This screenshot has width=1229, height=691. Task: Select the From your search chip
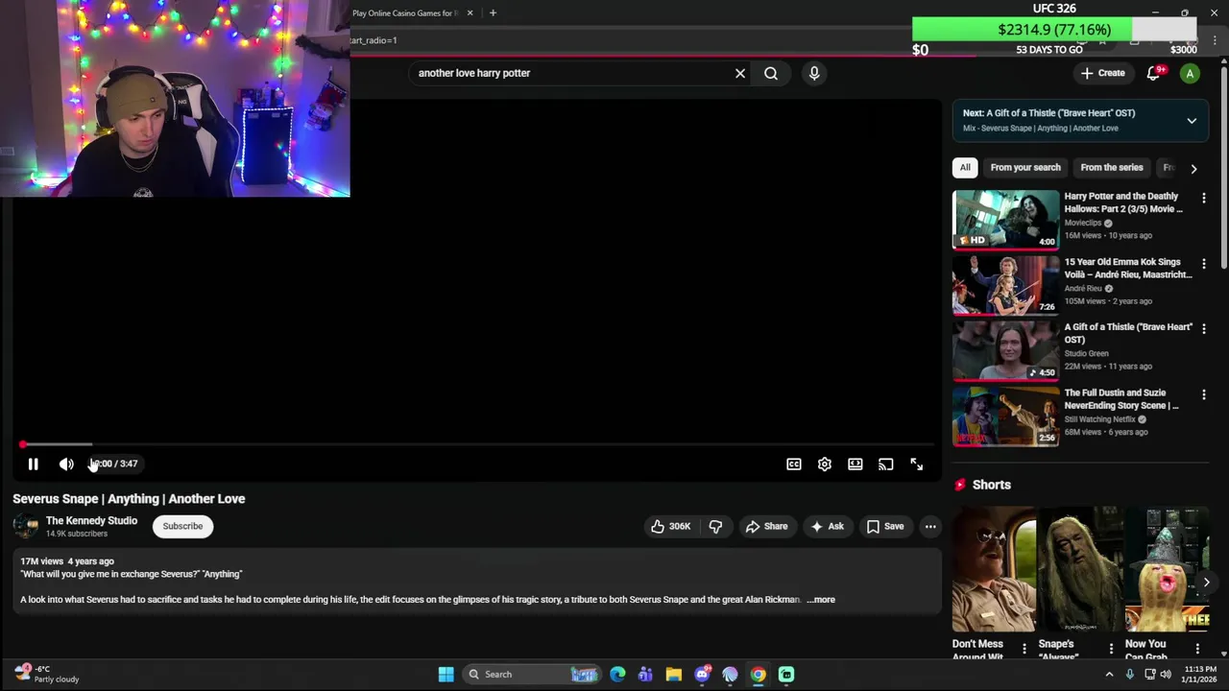[1025, 167]
